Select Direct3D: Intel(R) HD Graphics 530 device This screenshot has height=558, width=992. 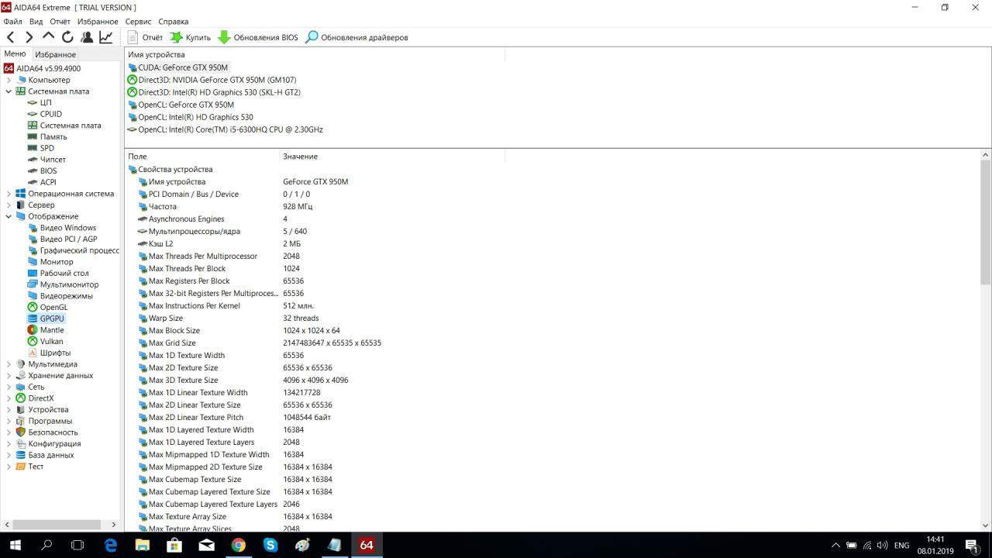pos(219,92)
